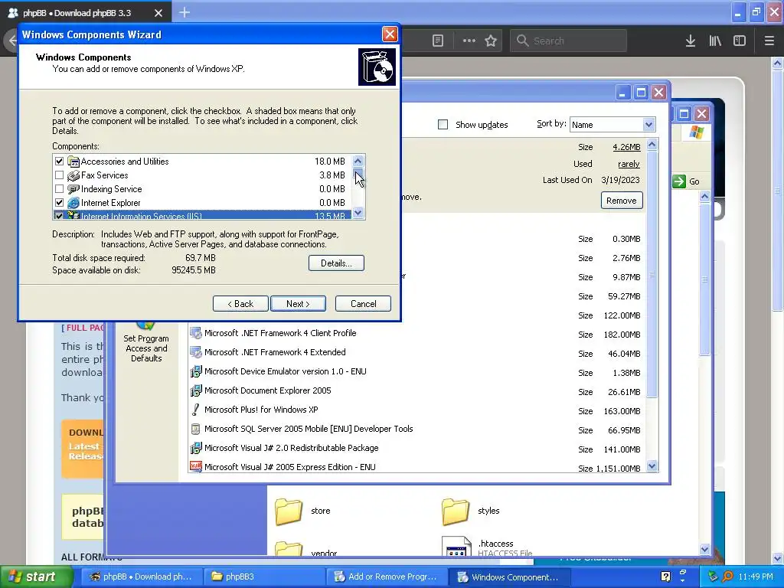Viewport: 784px width, 588px height.
Task: Open Firefox hamburger menu
Action: (769, 41)
